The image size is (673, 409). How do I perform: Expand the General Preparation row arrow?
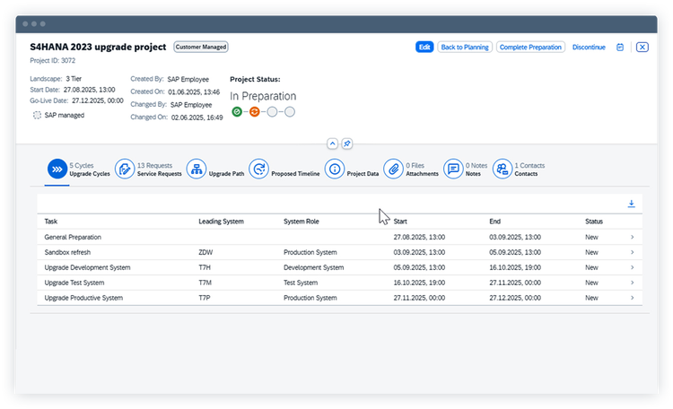(x=633, y=237)
